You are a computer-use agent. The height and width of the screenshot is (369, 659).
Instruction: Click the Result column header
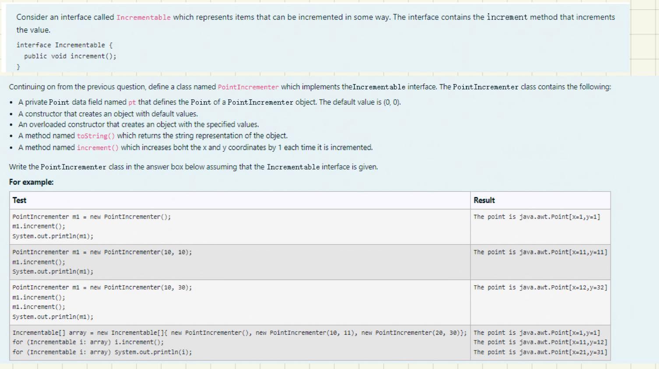(x=484, y=200)
